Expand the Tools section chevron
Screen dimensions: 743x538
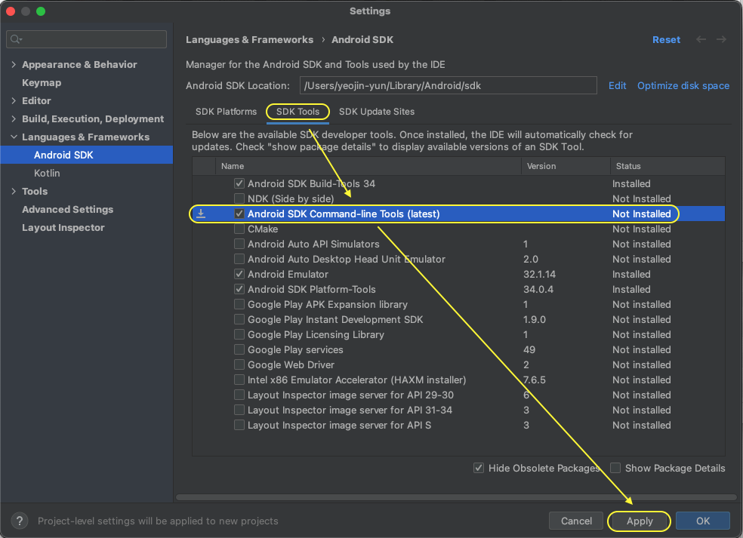click(14, 192)
